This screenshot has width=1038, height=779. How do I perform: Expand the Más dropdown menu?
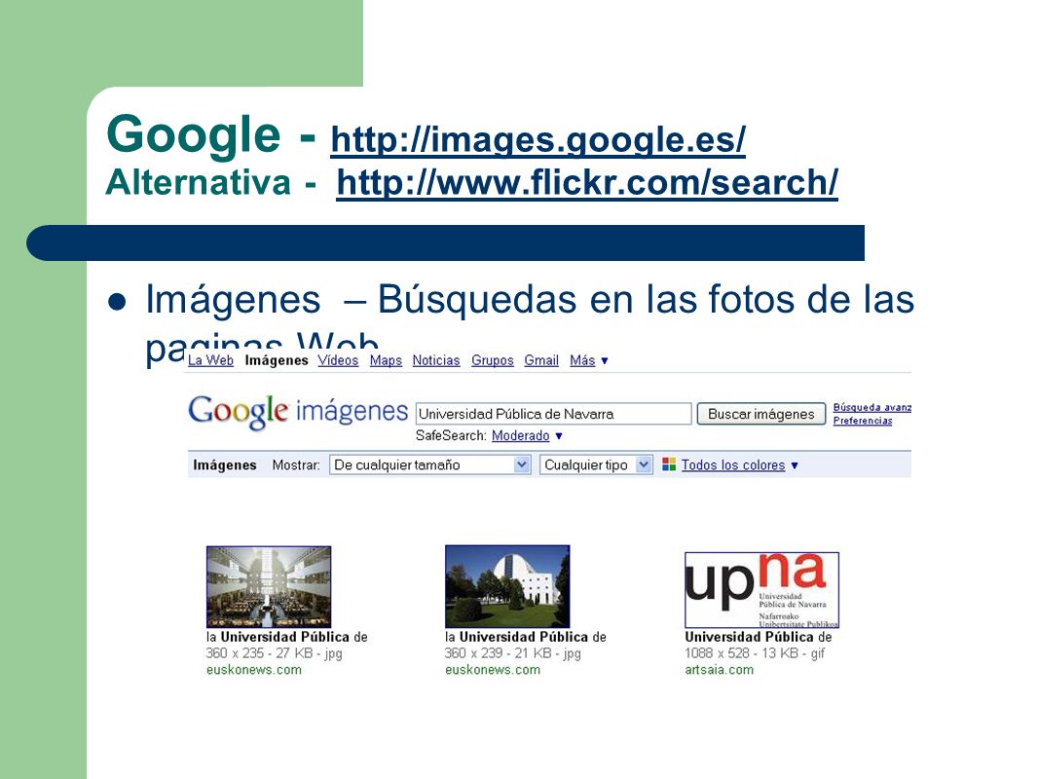[x=588, y=360]
